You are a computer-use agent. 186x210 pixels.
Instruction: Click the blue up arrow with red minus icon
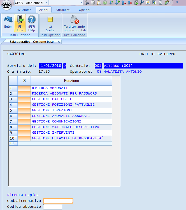pyautogui.click(x=124, y=3)
